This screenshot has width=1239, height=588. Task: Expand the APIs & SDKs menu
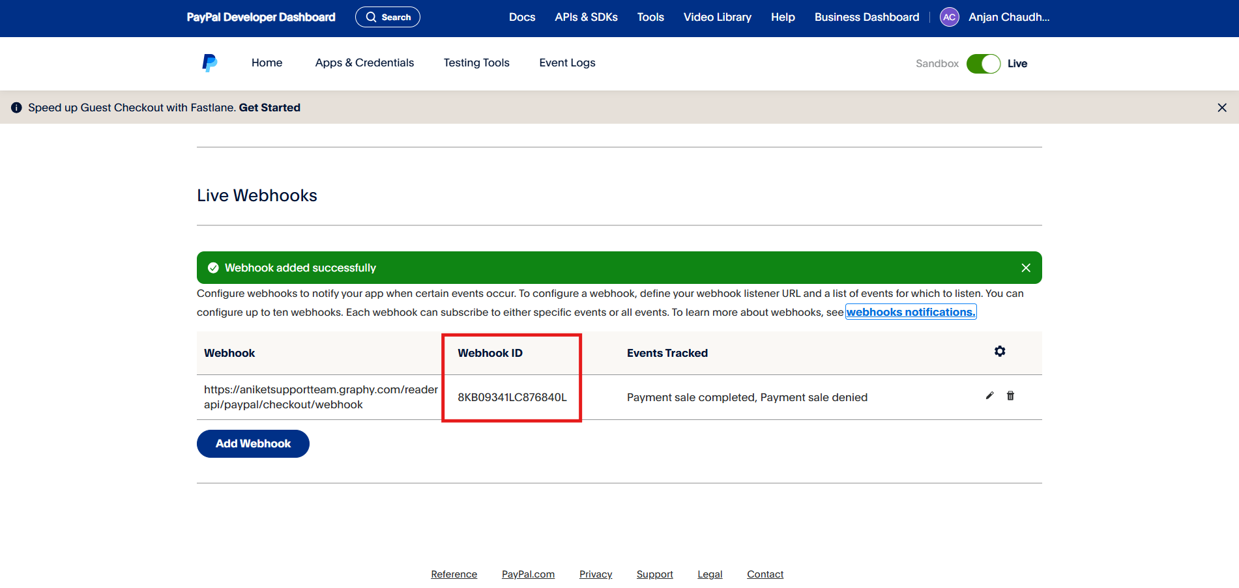tap(586, 18)
